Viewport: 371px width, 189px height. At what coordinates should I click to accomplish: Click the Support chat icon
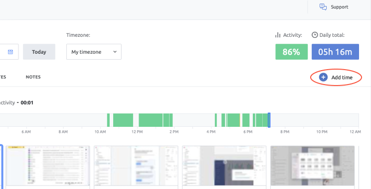coord(323,7)
